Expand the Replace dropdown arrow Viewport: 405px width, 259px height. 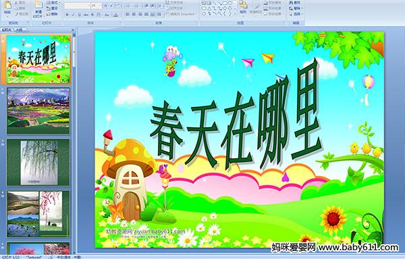(x=302, y=9)
